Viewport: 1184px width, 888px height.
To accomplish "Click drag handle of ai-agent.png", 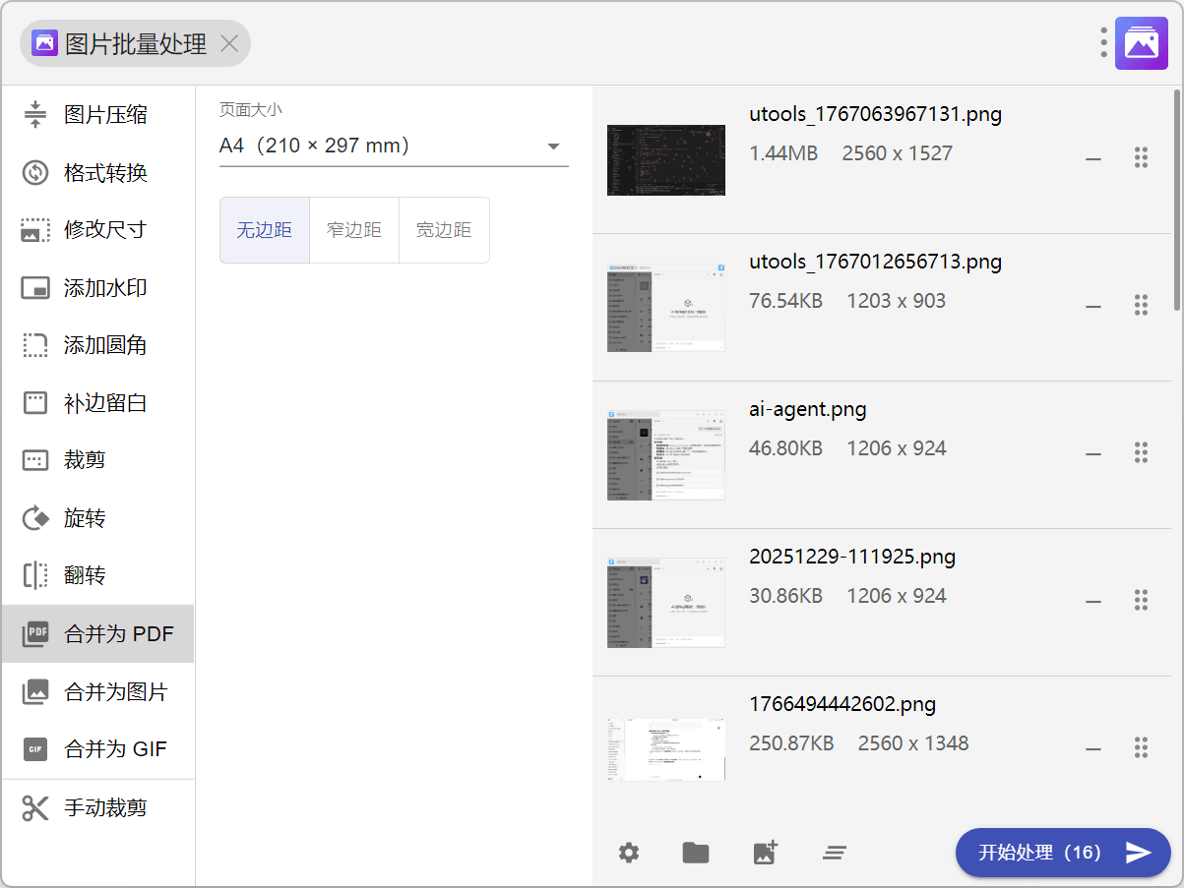I will (x=1142, y=452).
